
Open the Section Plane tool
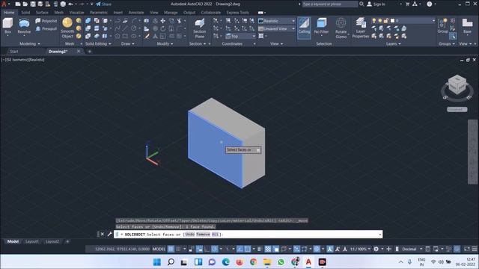point(200,28)
